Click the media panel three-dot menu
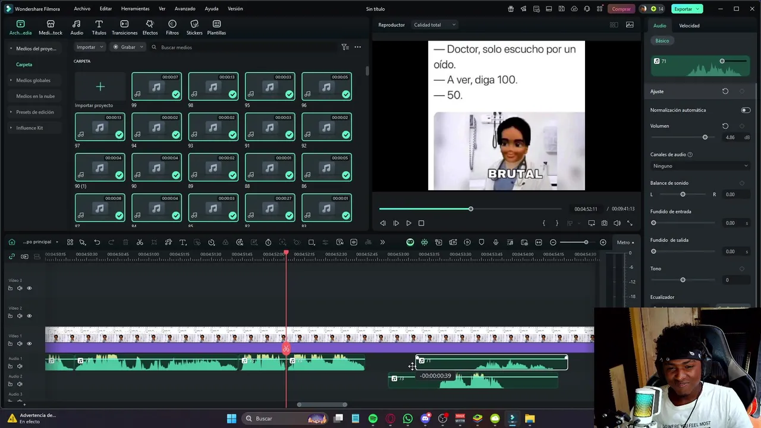Screen dimensions: 761x428 tap(357, 47)
